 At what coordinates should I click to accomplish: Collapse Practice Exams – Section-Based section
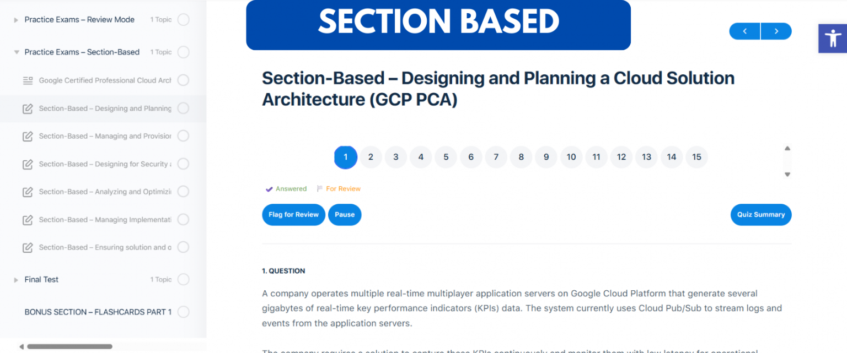pyautogui.click(x=16, y=52)
